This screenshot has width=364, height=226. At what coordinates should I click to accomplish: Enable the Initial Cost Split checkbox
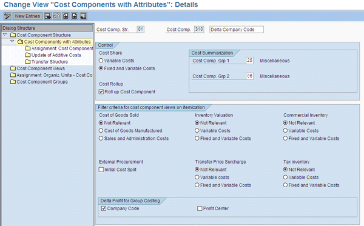click(x=101, y=170)
